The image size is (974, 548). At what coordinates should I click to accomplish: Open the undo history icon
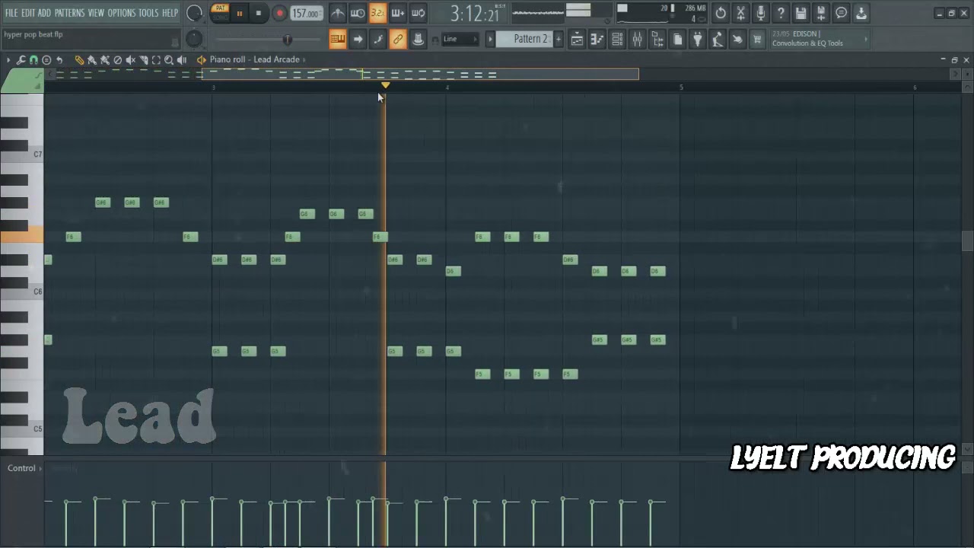[721, 13]
